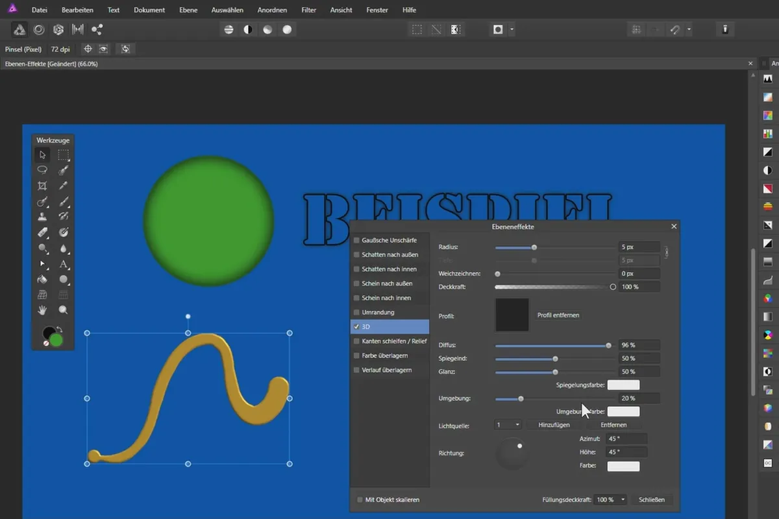The width and height of the screenshot is (779, 519).
Task: Toggle the quick mask button
Action: 498,29
